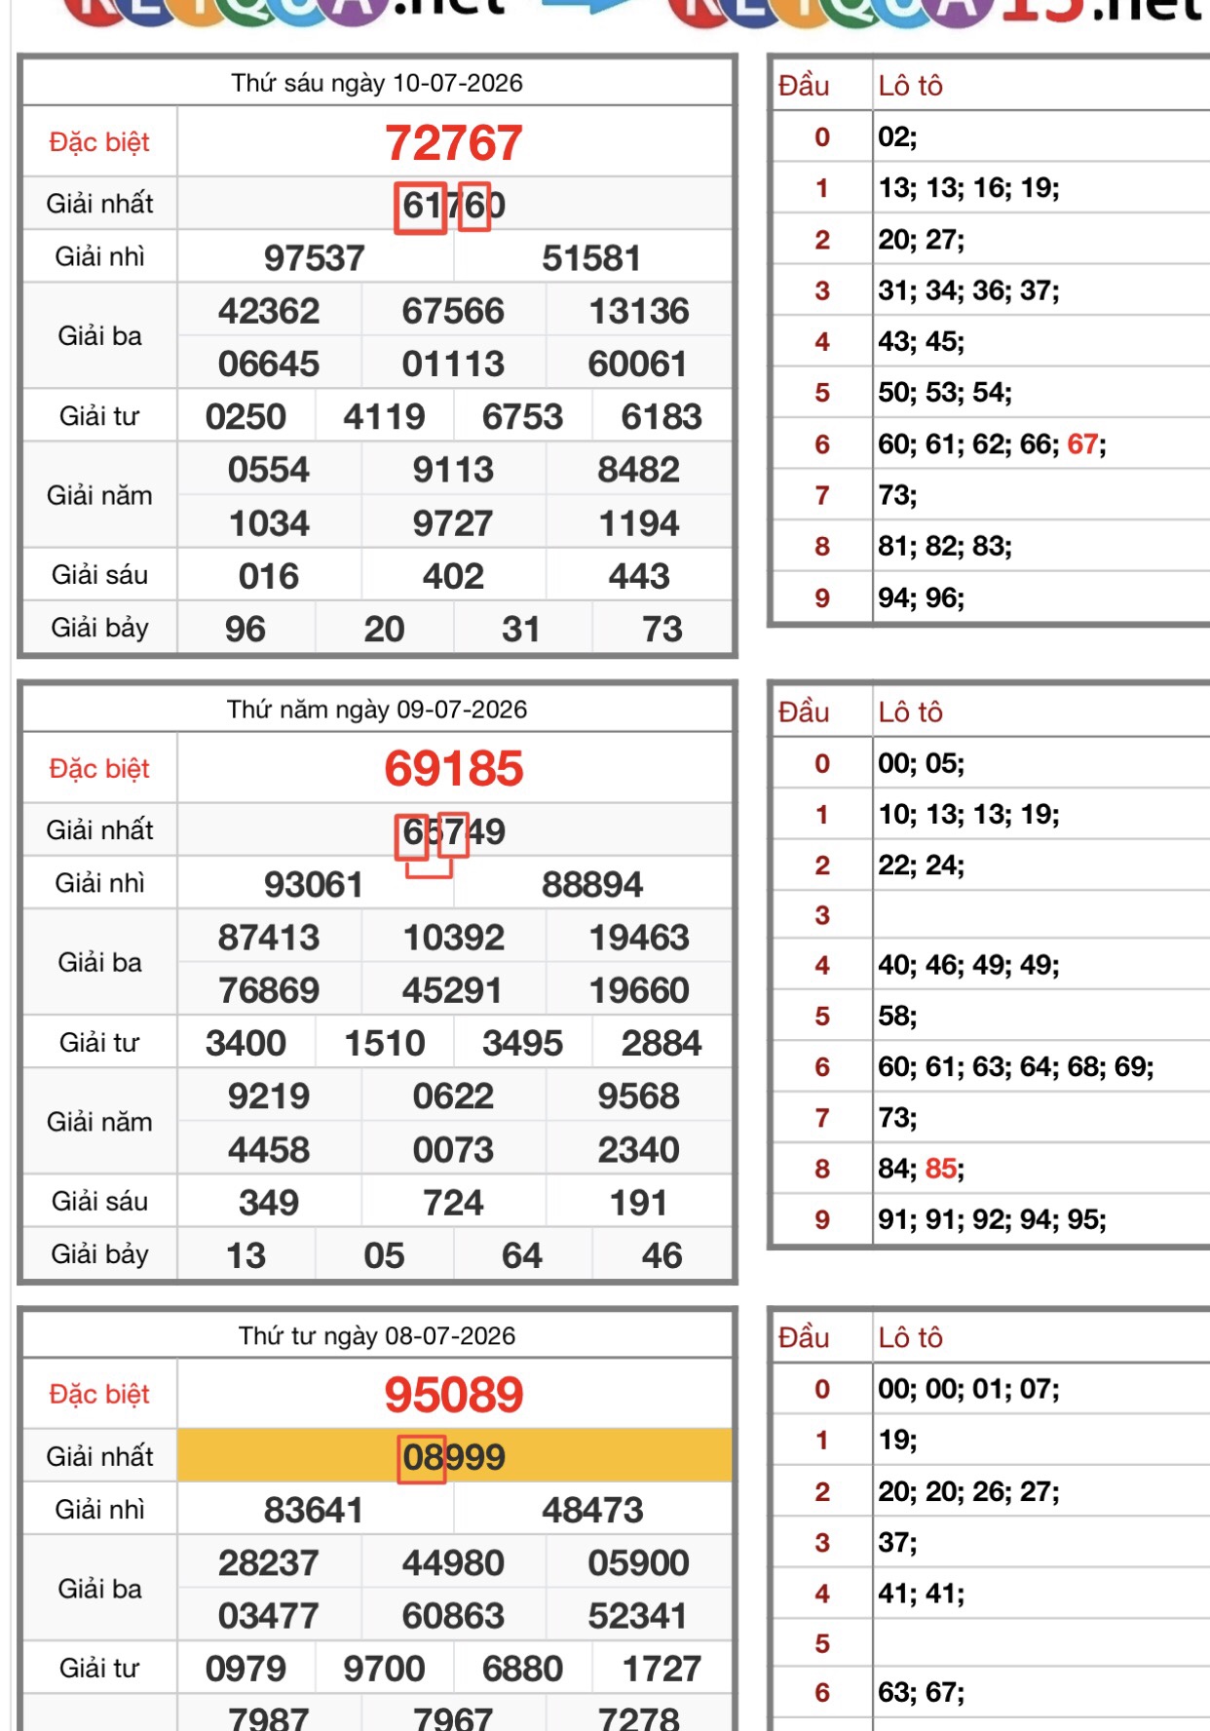
Task: Select Giải sáu number 191
Action: [x=639, y=1202]
